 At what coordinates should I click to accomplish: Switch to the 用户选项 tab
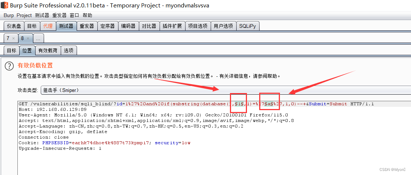point(223,26)
